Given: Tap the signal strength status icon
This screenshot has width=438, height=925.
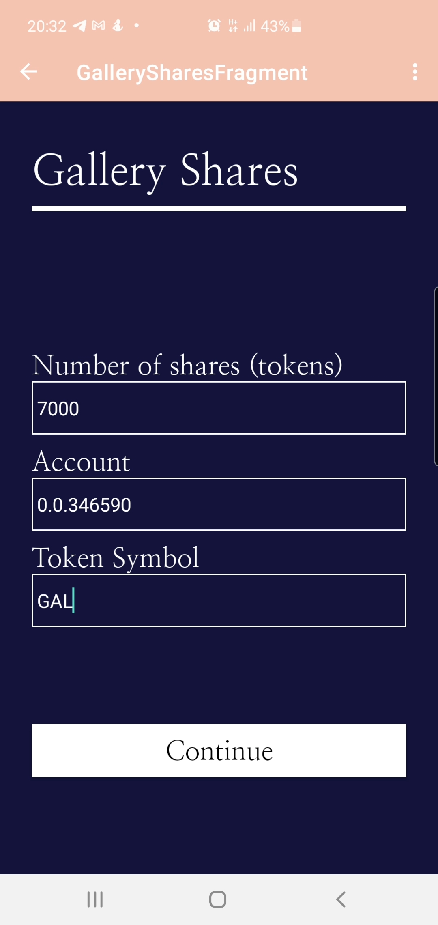Looking at the screenshot, I should [x=249, y=26].
